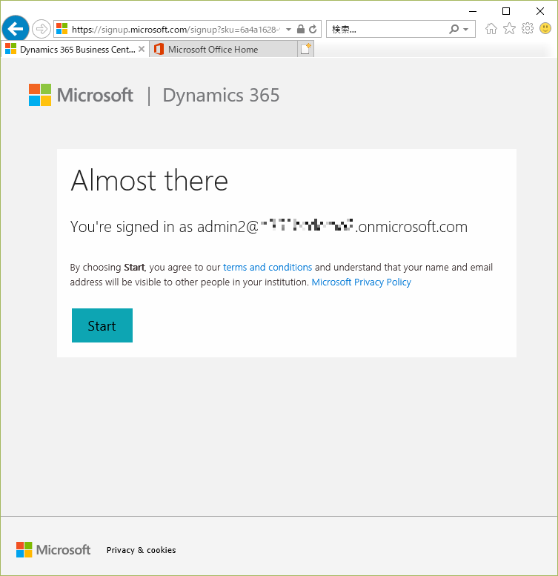This screenshot has width=558, height=576.
Task: Click the Start button
Action: tap(102, 325)
